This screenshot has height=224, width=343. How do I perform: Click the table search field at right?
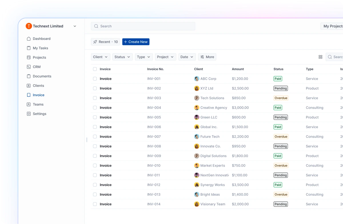pos(334,57)
